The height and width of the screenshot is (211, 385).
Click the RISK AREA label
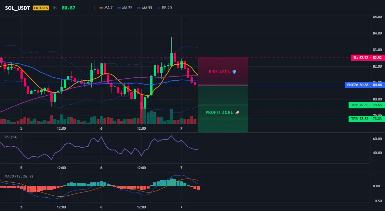(x=219, y=72)
